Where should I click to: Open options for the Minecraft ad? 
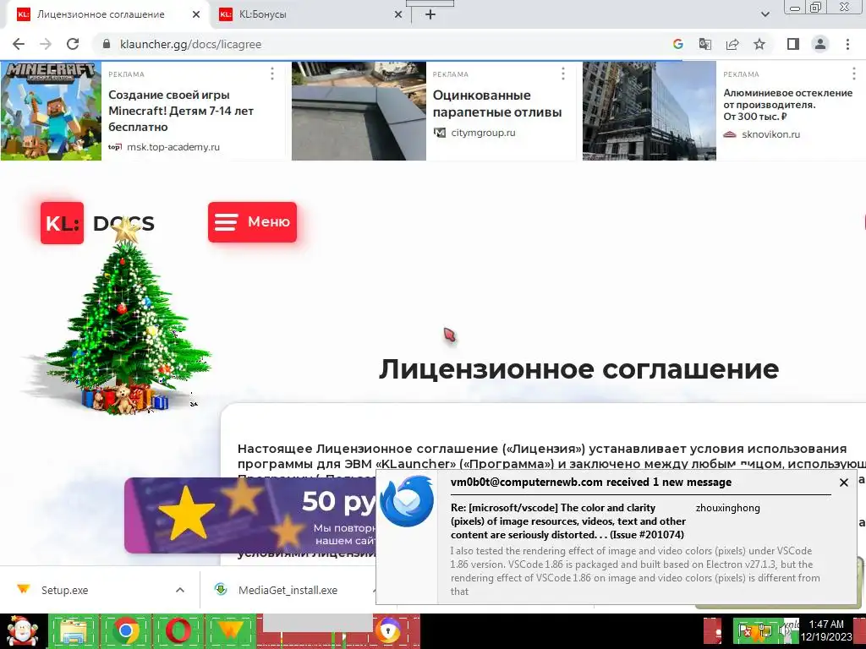pyautogui.click(x=271, y=74)
